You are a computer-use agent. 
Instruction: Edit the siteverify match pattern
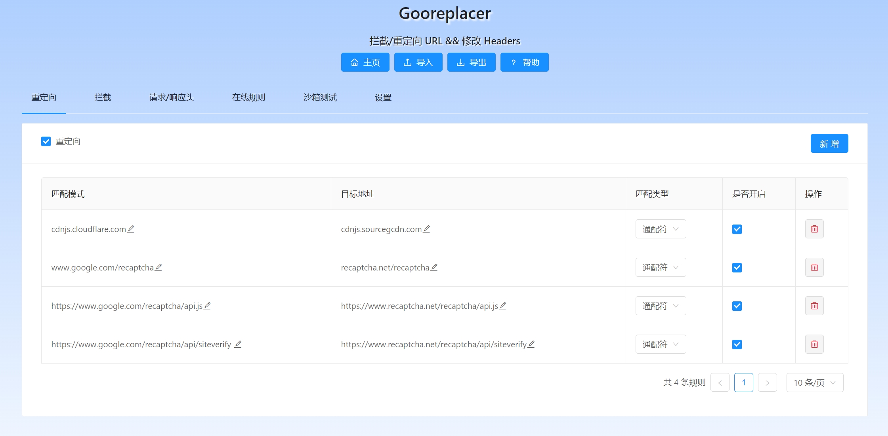(238, 344)
